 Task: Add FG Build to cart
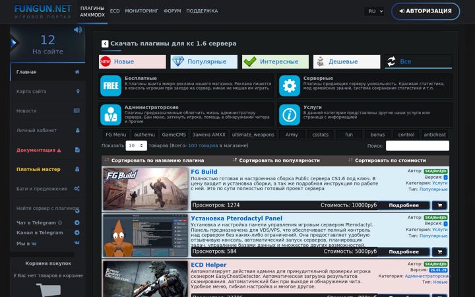click(439, 205)
